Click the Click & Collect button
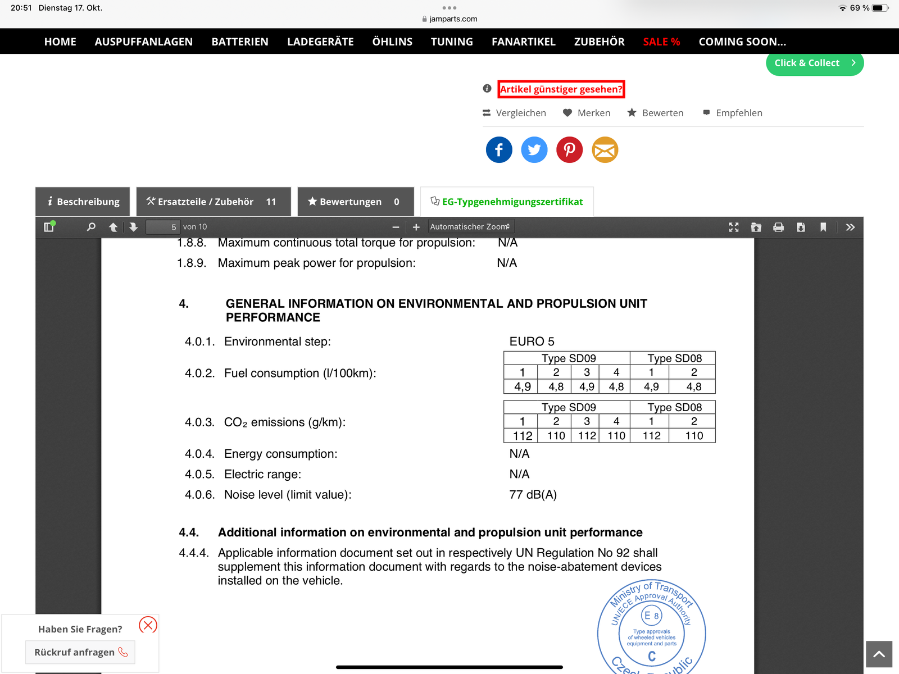The height and width of the screenshot is (674, 899). pos(814,63)
